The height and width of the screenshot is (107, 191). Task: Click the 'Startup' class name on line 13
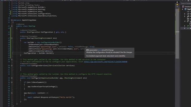(x=32, y=26)
